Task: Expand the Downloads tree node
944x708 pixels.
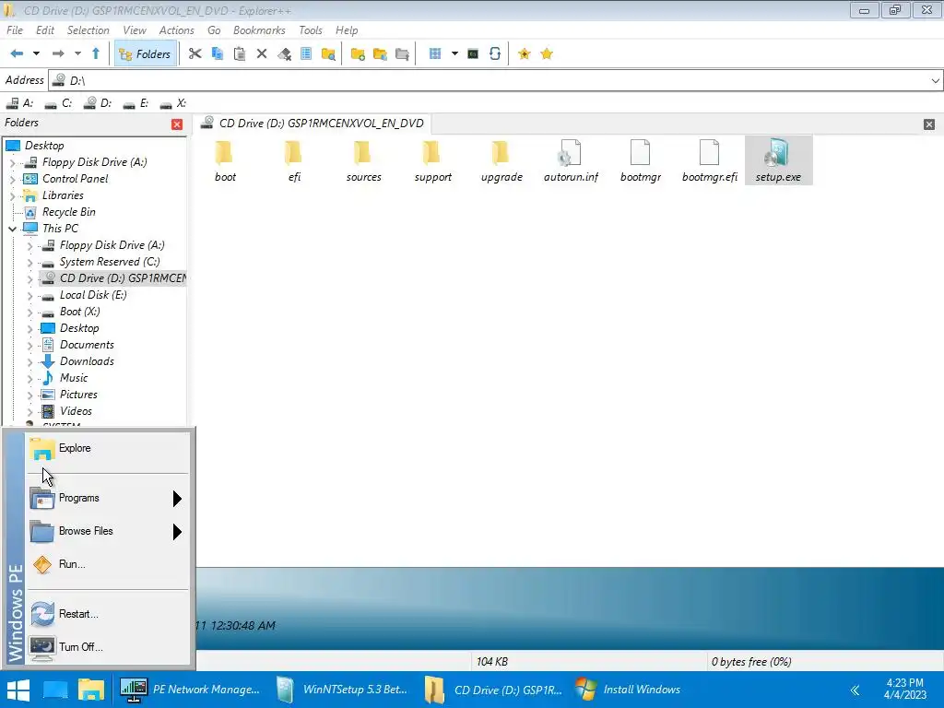Action: (29, 361)
